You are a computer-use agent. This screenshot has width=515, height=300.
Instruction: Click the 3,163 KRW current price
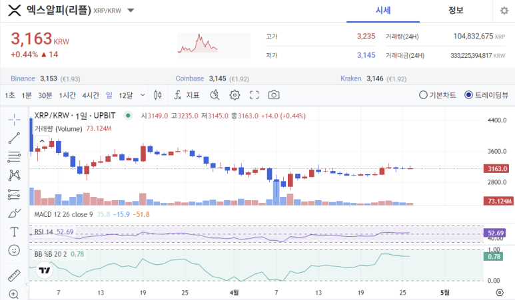point(40,39)
